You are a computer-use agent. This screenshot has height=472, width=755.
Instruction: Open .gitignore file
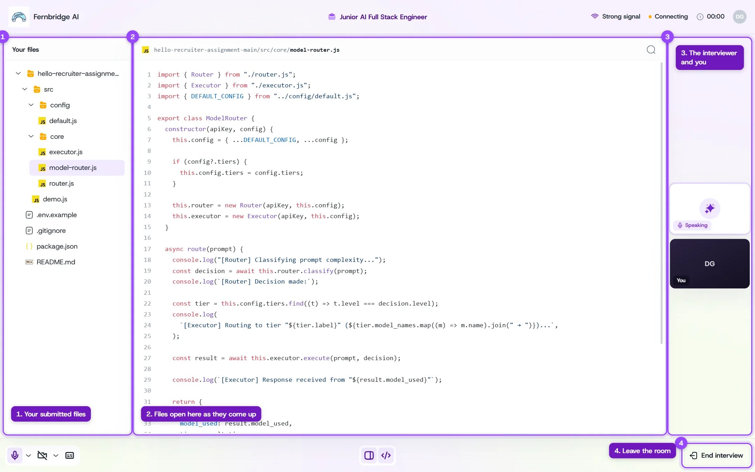tap(51, 231)
